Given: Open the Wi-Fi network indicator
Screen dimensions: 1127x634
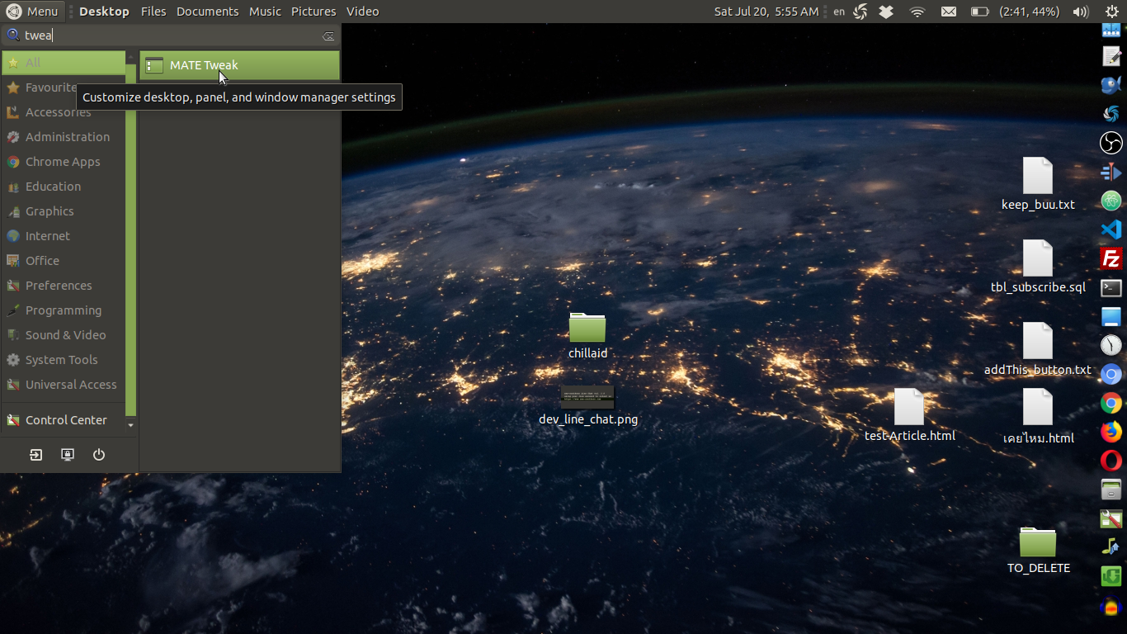Looking at the screenshot, I should [917, 12].
